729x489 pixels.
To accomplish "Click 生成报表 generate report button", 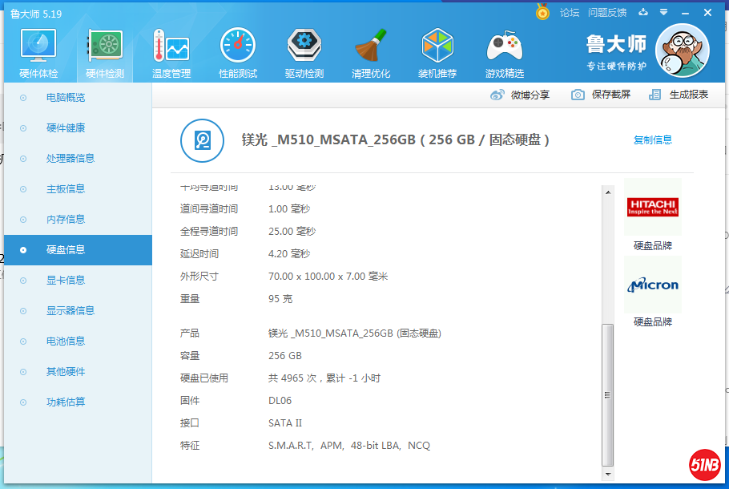I will point(679,95).
